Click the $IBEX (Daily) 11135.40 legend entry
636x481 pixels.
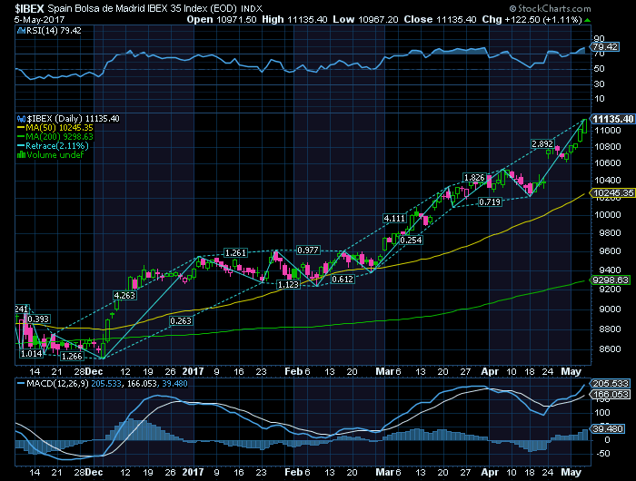pyautogui.click(x=73, y=119)
